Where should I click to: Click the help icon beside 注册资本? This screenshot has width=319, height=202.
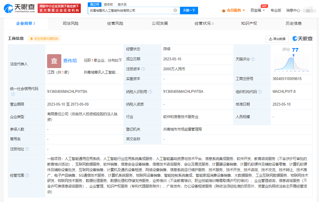click(143, 69)
